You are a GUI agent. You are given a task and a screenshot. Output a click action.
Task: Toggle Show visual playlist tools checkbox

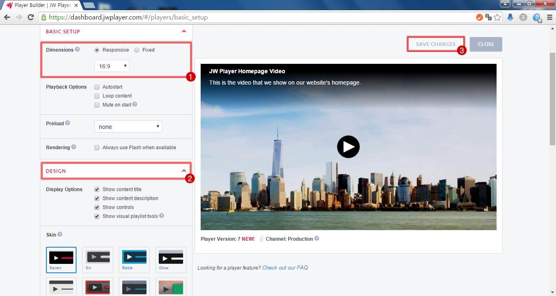[x=97, y=216]
